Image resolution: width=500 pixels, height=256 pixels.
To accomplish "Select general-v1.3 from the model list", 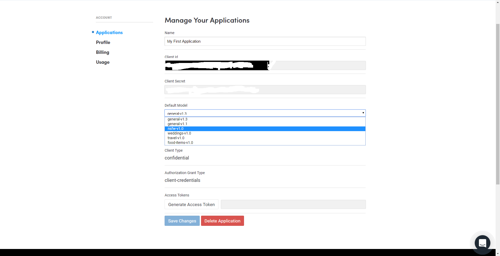I will [x=178, y=119].
